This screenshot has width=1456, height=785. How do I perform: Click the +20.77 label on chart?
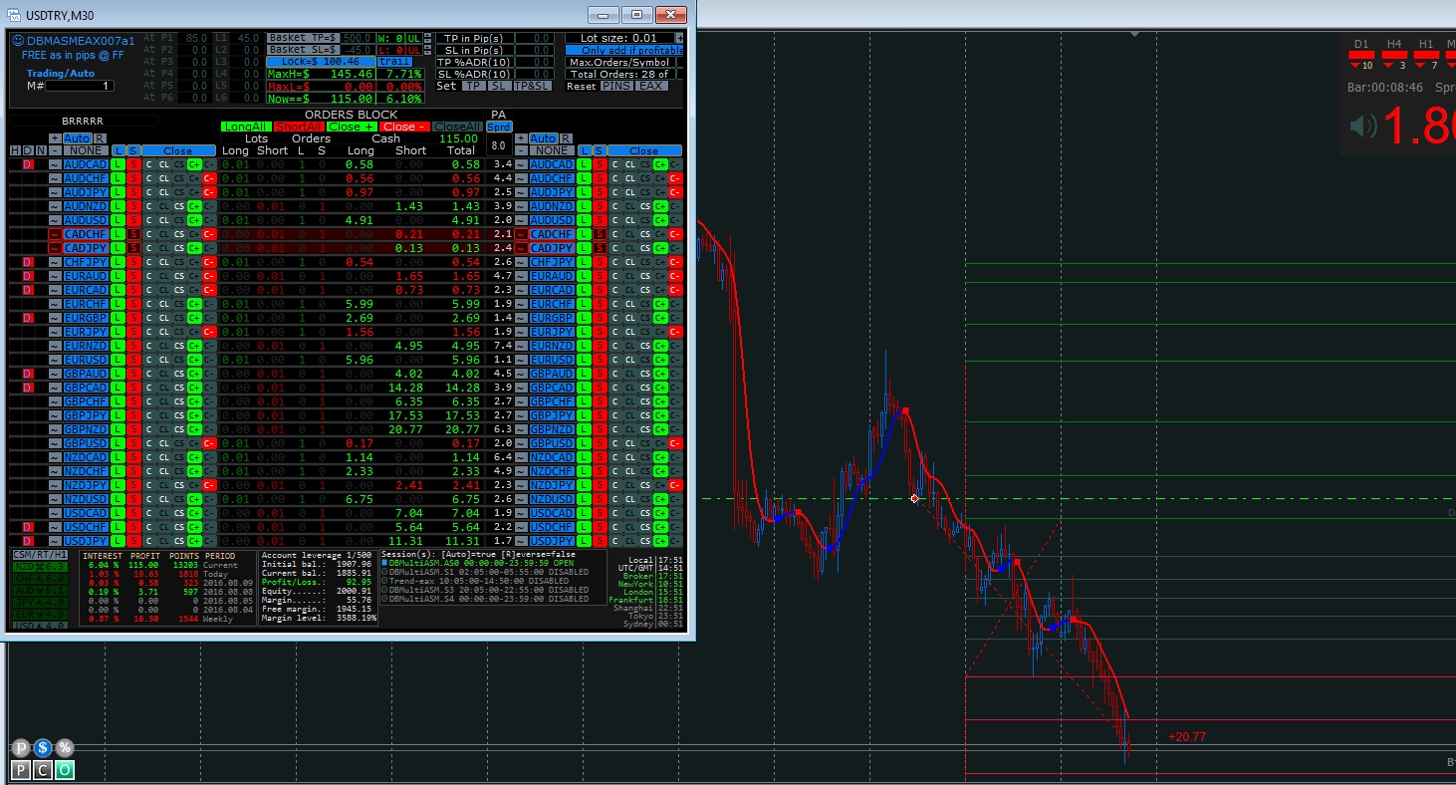coord(1187,737)
